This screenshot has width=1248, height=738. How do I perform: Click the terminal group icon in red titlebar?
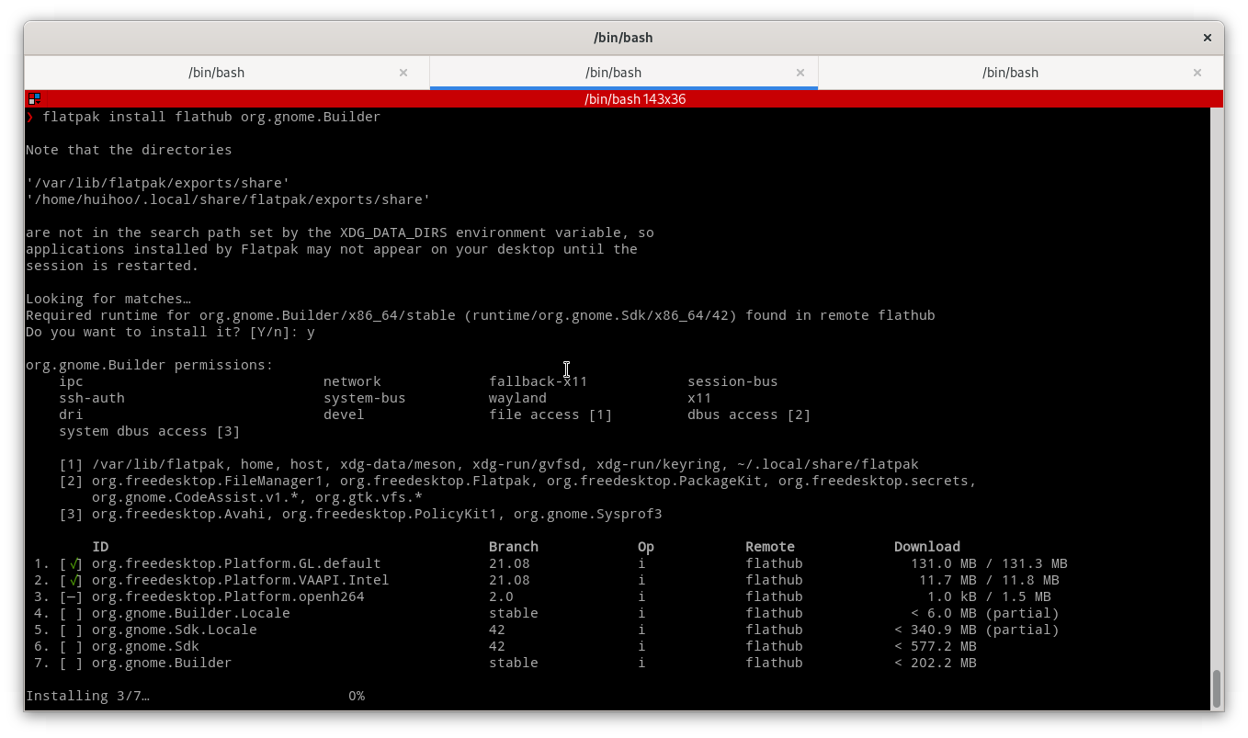tap(34, 98)
